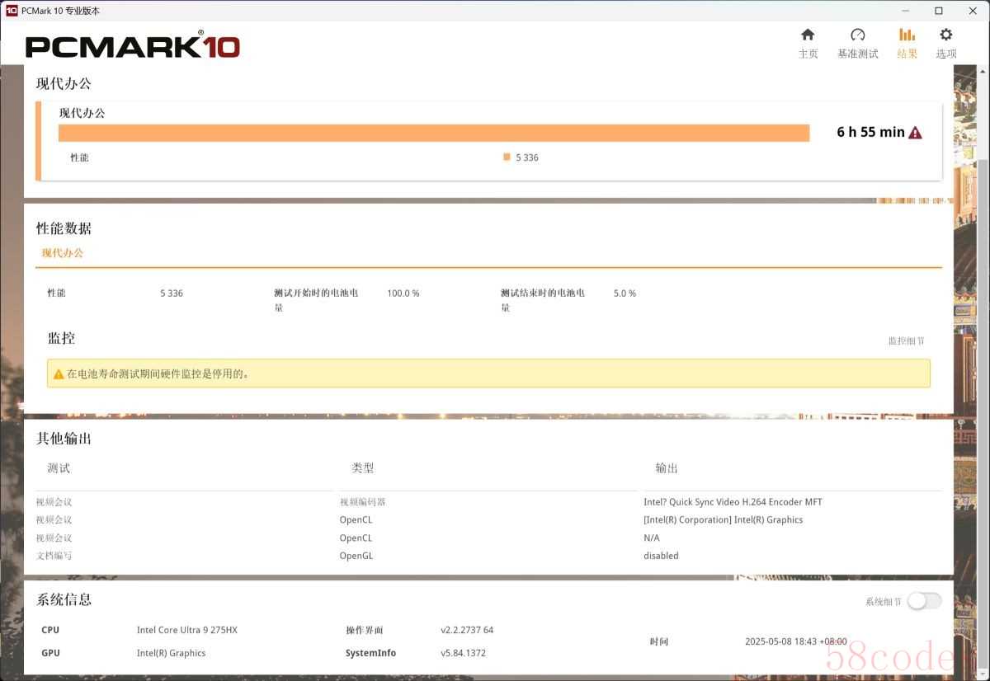Click the 测试结束时的电池电量 label
The image size is (990, 681).
(x=543, y=300)
